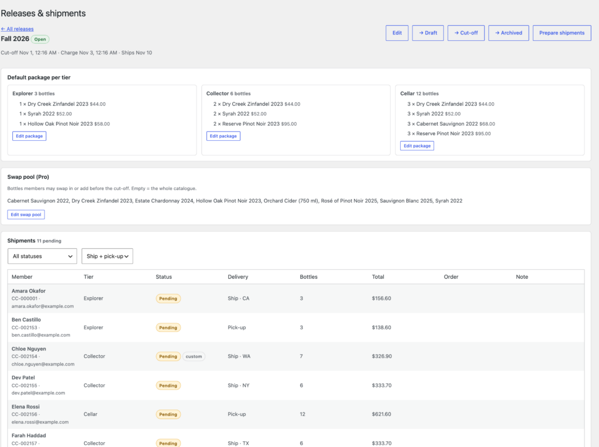
Task: Click Pending badge in Dev Patel's row
Action: click(168, 386)
